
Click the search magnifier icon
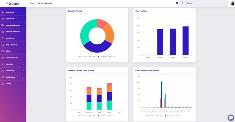182,3
